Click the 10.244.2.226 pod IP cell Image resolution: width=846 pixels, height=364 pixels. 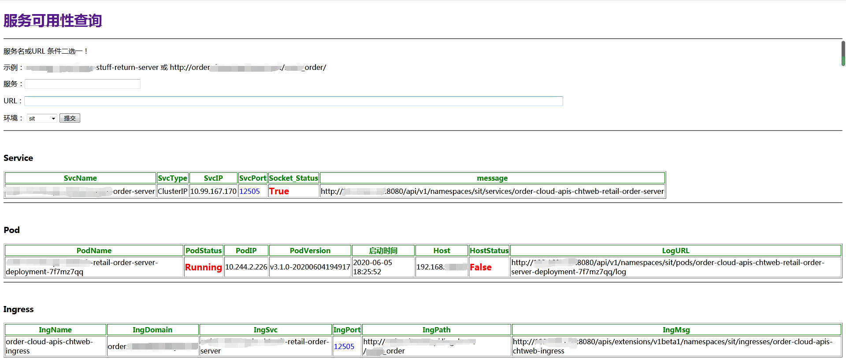(x=246, y=267)
